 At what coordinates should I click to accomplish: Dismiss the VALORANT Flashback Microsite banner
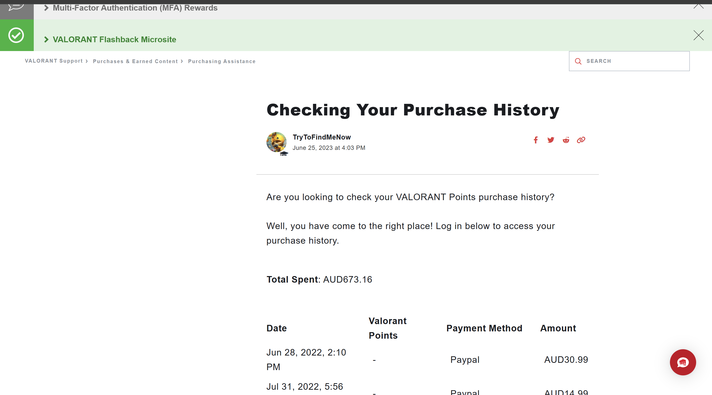(698, 35)
